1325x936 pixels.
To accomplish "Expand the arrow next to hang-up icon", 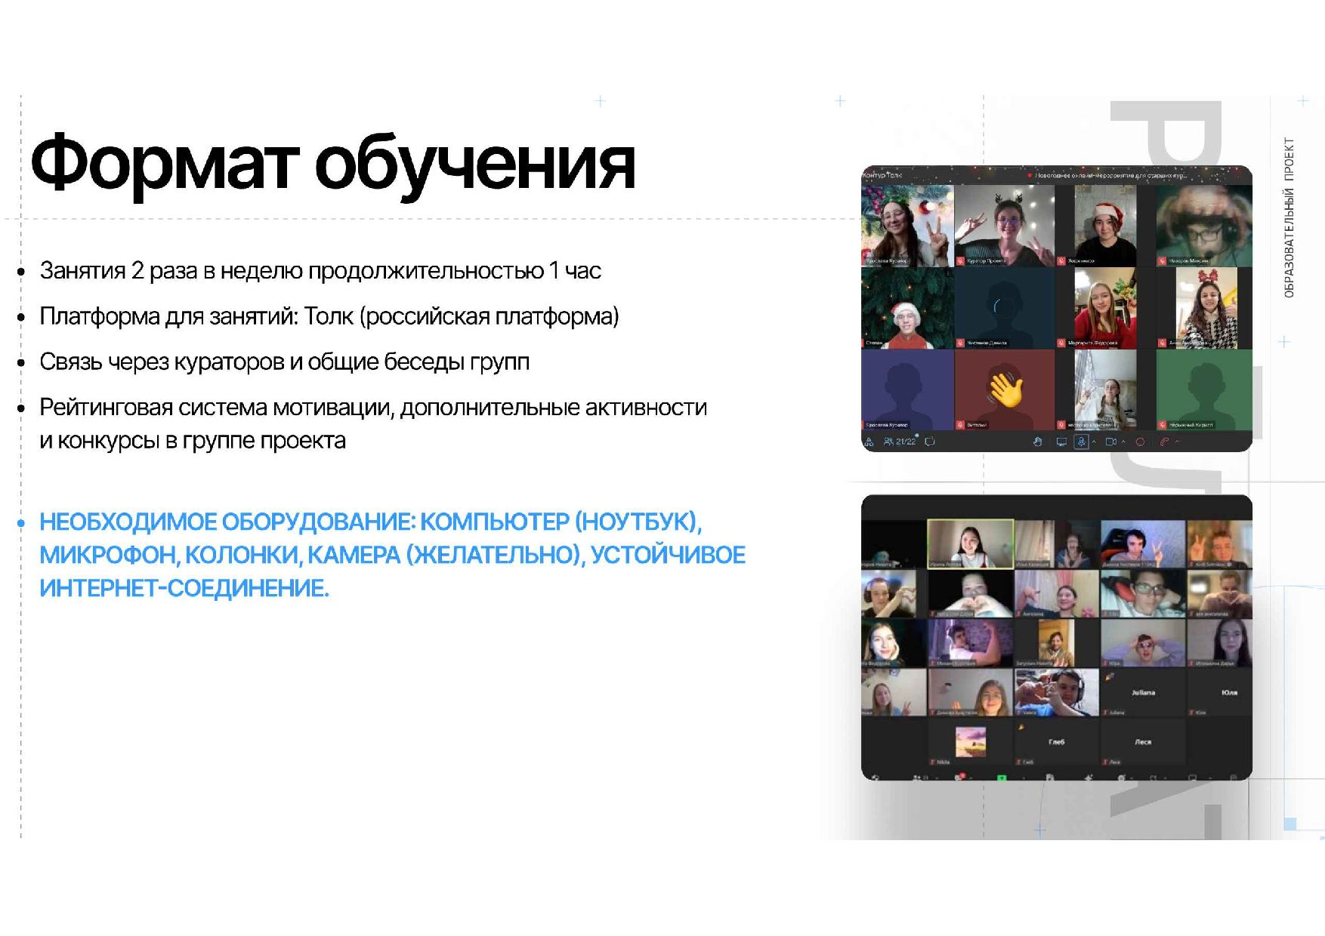I will click(x=1177, y=442).
